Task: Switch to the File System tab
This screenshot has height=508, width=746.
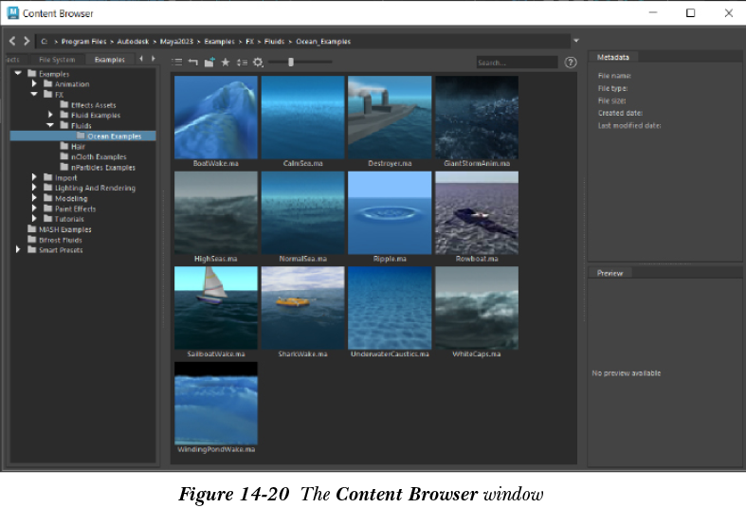Action: (57, 59)
